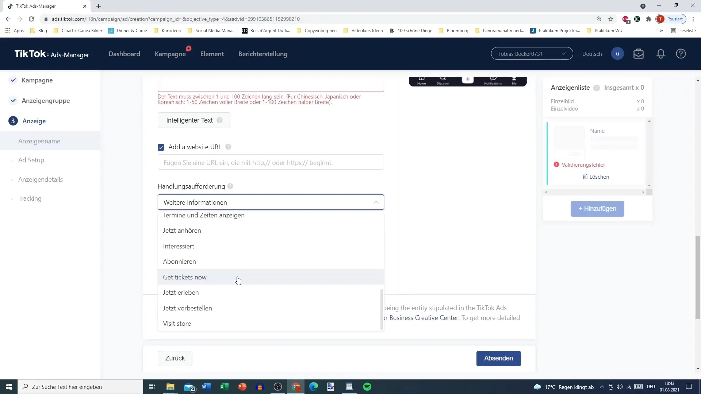This screenshot has width=701, height=394.
Task: Click the dropdown list scrollbar
Action: click(x=382, y=309)
